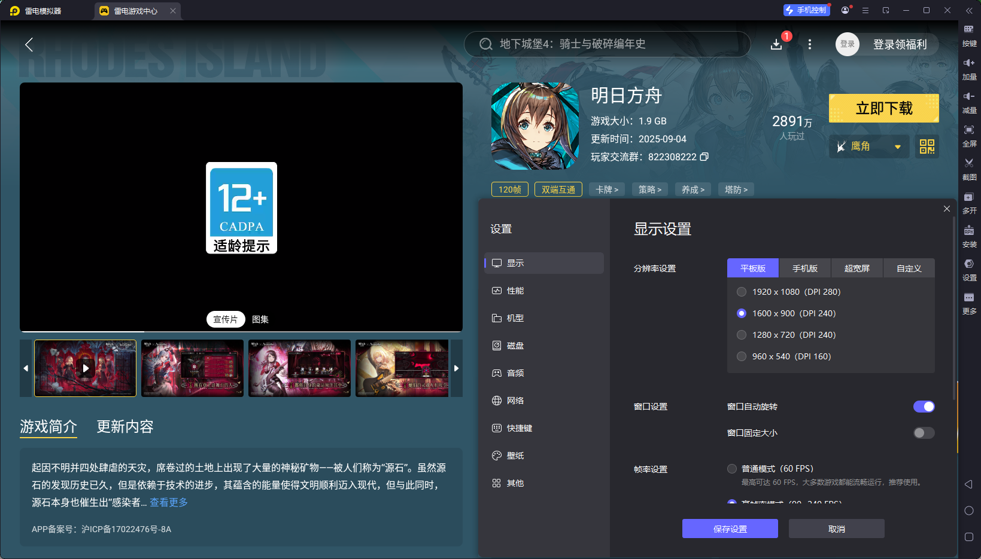Switch to the 更新内容 tab

click(x=125, y=426)
